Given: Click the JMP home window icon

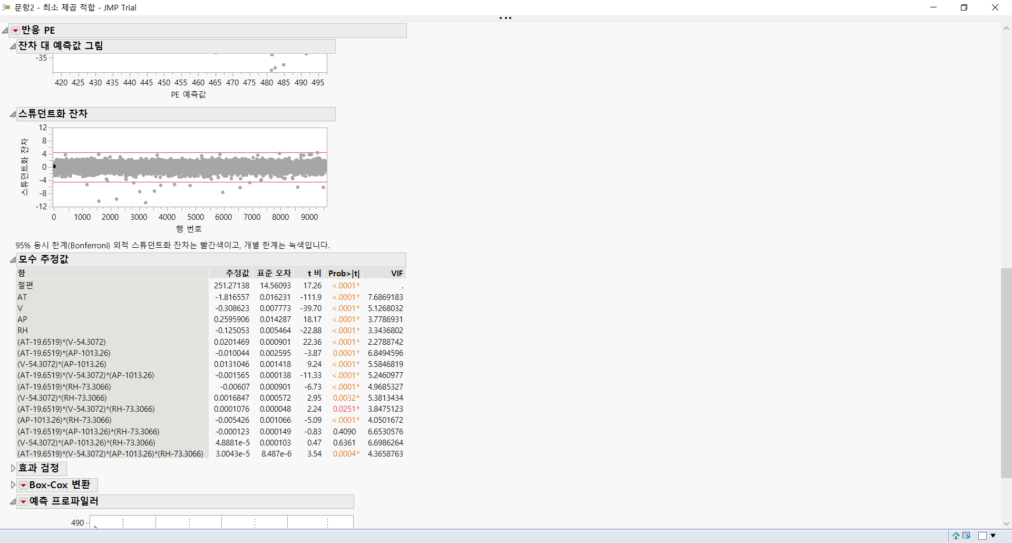Looking at the screenshot, I should [956, 536].
